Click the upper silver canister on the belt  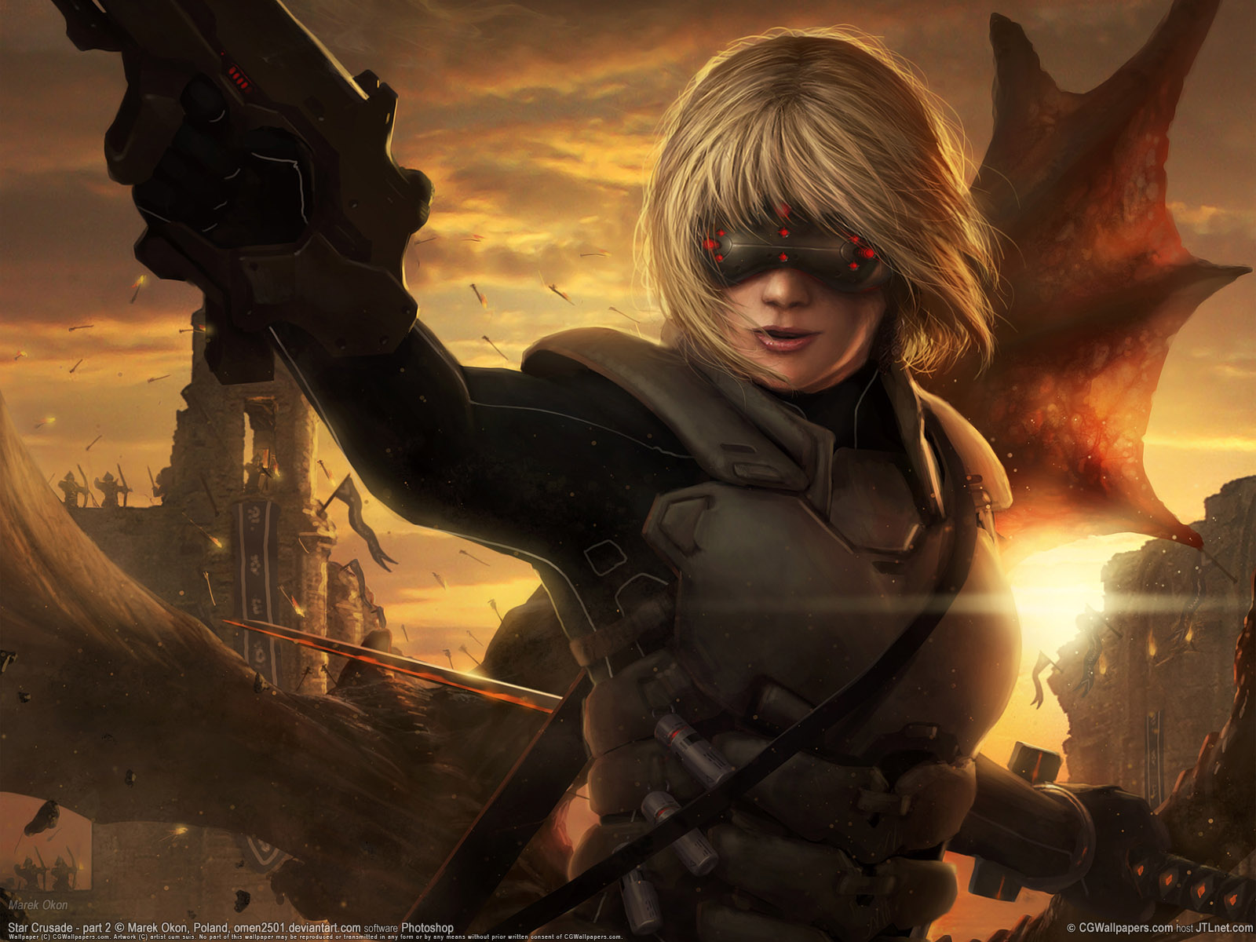pyautogui.click(x=692, y=750)
